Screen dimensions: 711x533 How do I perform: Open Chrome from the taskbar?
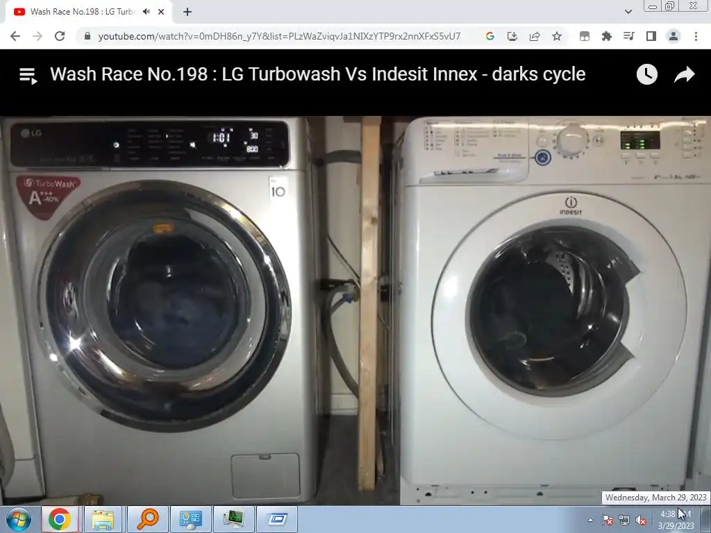[60, 519]
